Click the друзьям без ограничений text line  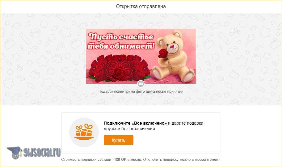pos(129,129)
